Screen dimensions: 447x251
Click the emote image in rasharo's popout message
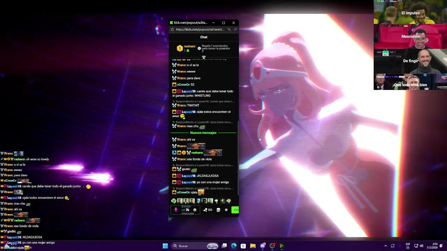pyautogui.click(x=213, y=153)
